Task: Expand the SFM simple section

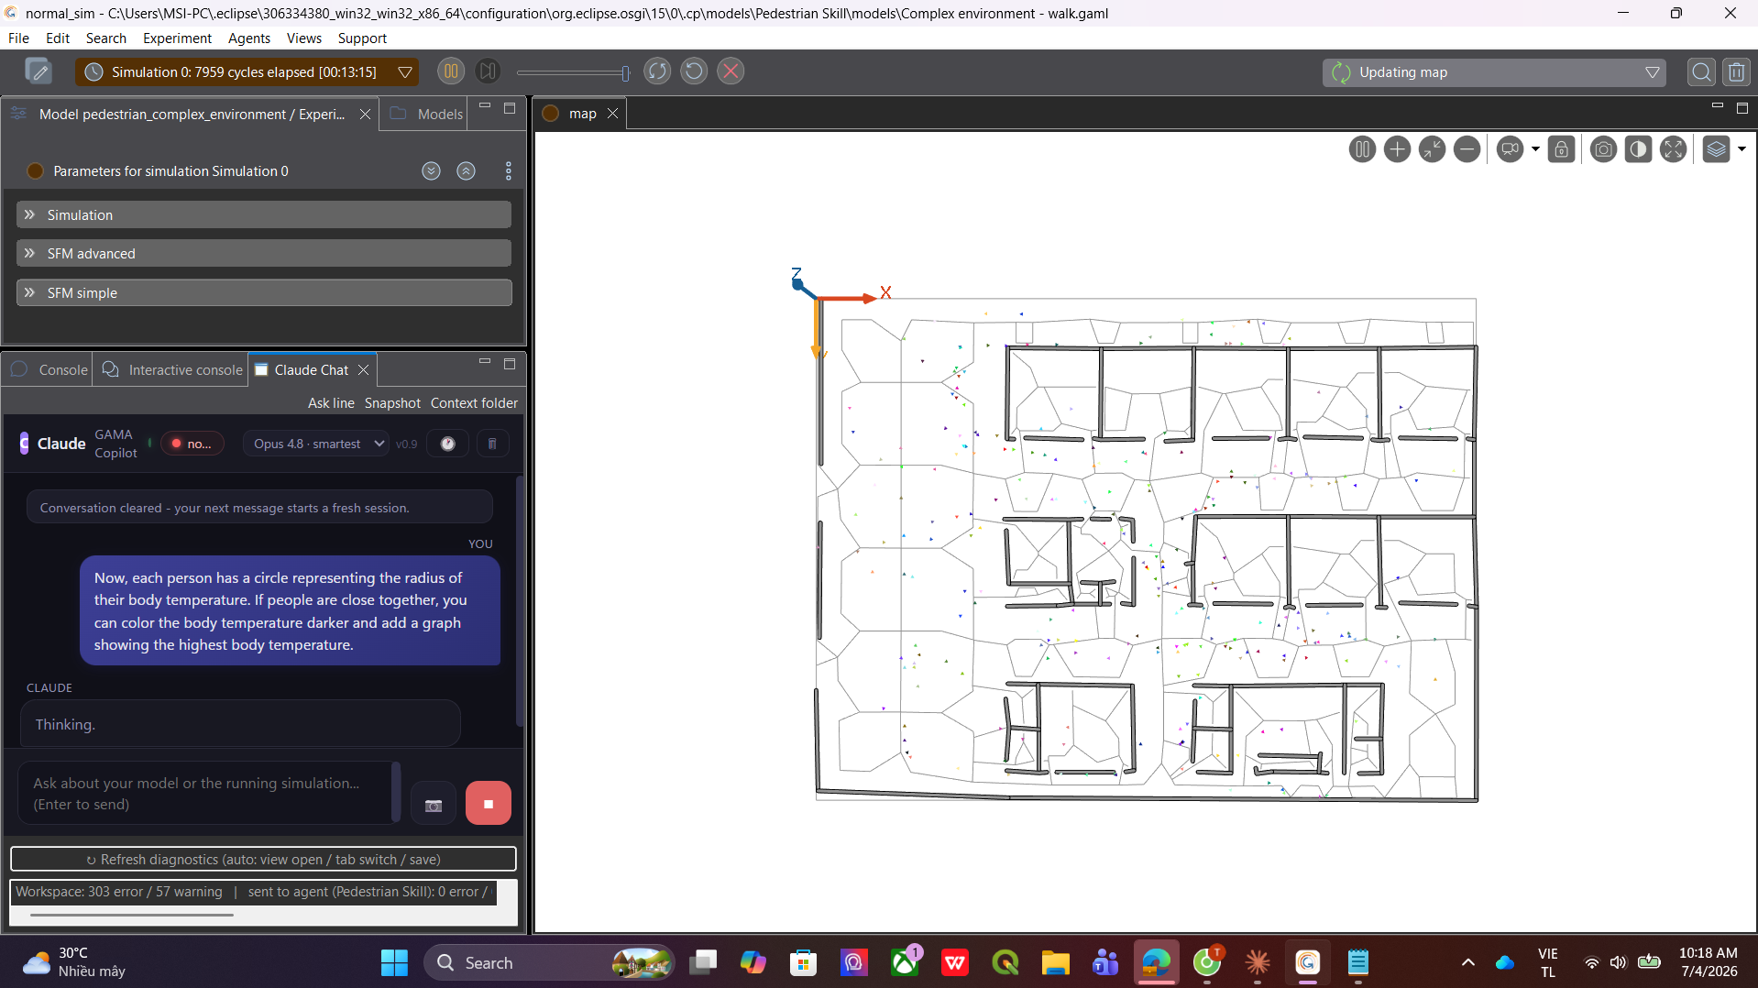Action: click(x=264, y=292)
